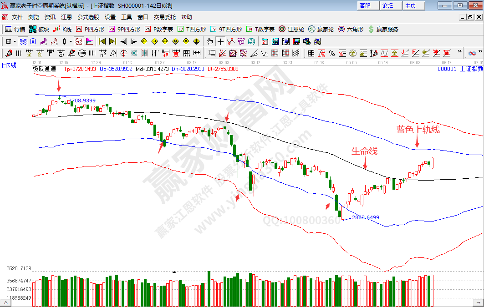
Task: Click the save floppy disk icon
Action: pos(296,41)
